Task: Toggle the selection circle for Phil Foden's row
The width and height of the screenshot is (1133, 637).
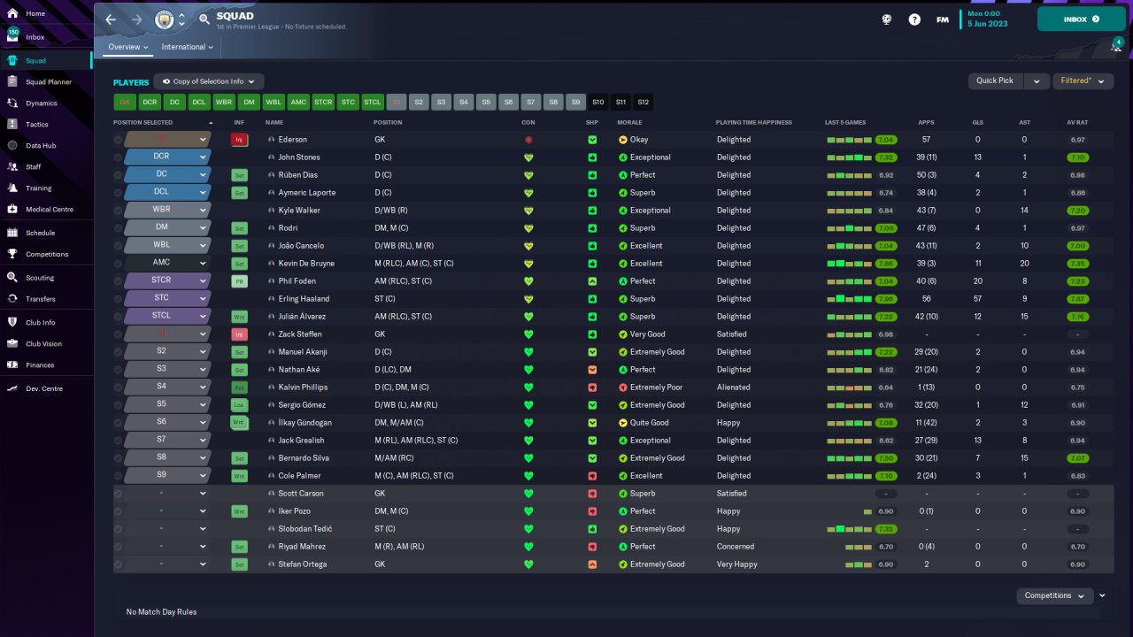Action: [x=119, y=280]
